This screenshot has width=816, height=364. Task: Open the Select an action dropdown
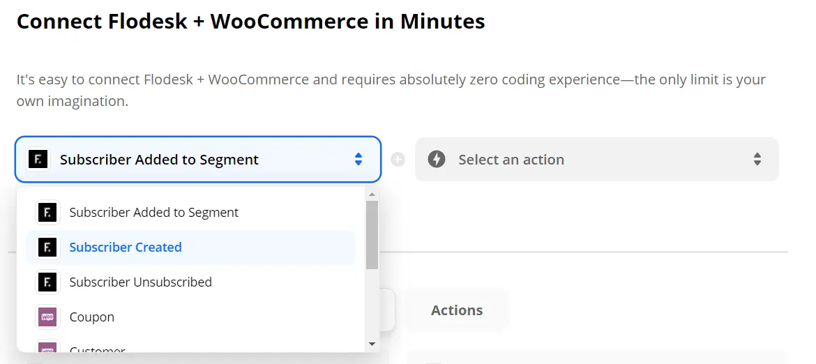pyautogui.click(x=597, y=159)
